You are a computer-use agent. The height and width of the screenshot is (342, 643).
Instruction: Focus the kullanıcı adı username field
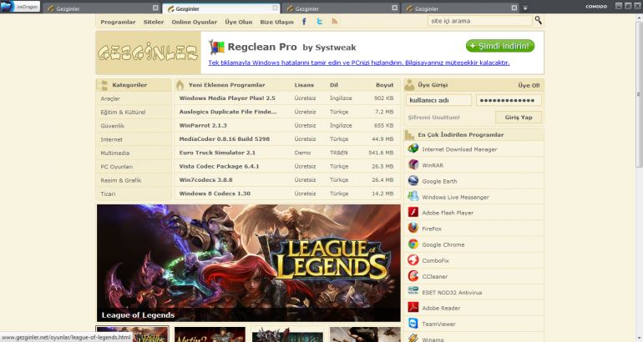pyautogui.click(x=438, y=100)
